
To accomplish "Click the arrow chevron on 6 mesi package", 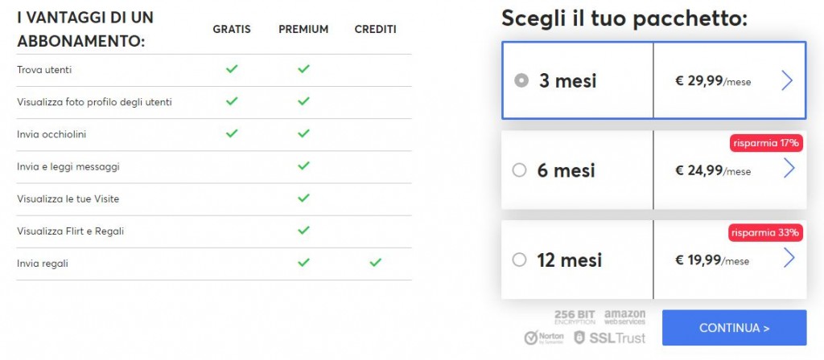I will [x=789, y=168].
